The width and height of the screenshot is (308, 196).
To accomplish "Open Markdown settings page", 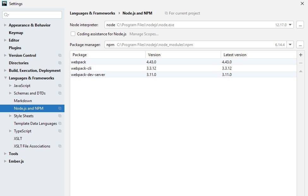I will click(x=23, y=101).
